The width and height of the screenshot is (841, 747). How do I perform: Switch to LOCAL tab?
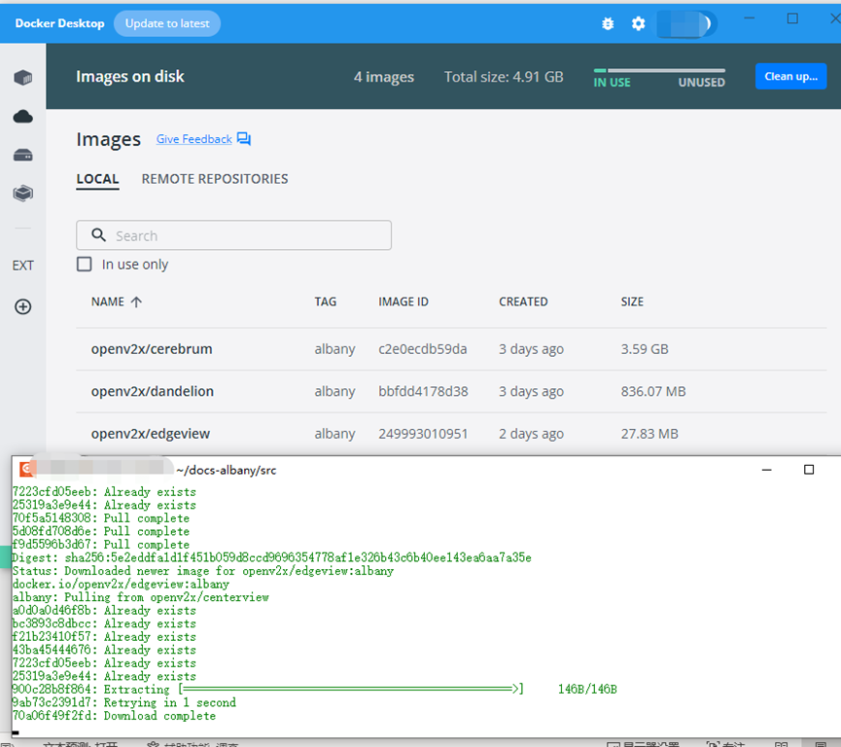pyautogui.click(x=97, y=179)
